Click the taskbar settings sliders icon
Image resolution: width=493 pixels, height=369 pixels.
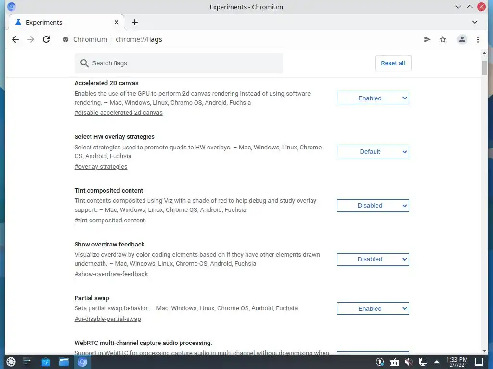pyautogui.click(x=27, y=362)
